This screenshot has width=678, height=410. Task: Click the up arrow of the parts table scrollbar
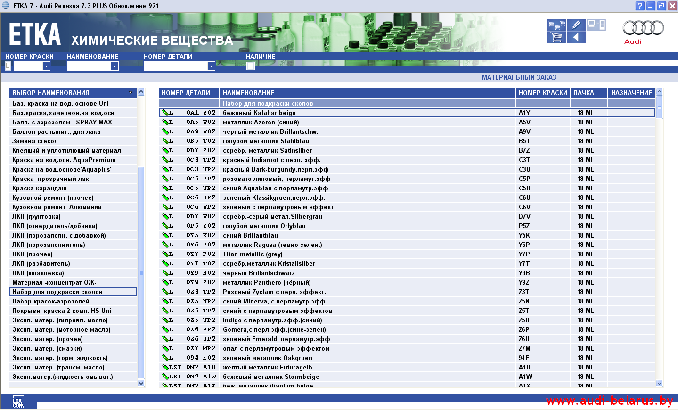(x=660, y=92)
